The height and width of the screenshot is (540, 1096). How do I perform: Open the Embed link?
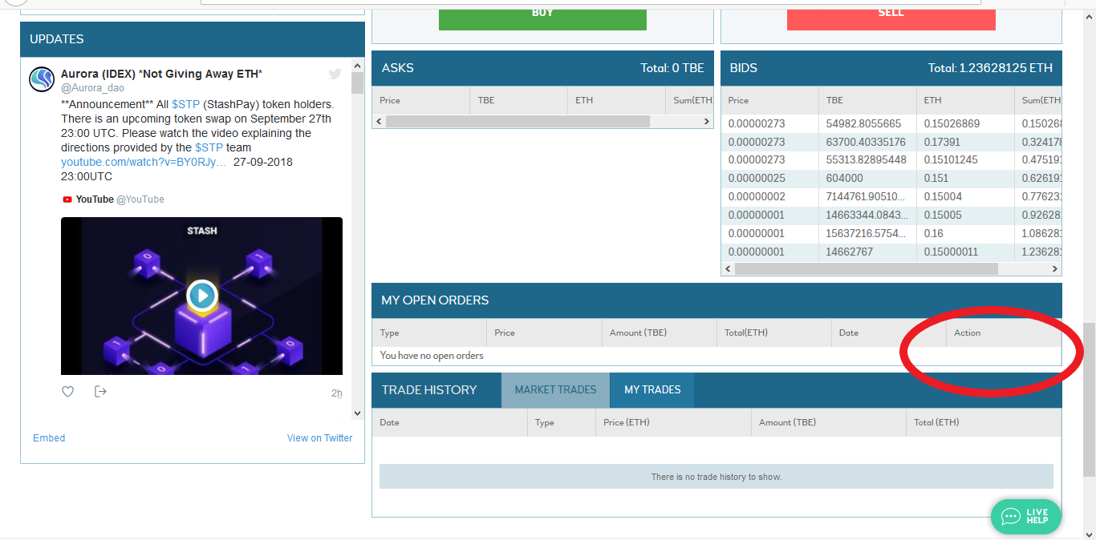pyautogui.click(x=49, y=438)
